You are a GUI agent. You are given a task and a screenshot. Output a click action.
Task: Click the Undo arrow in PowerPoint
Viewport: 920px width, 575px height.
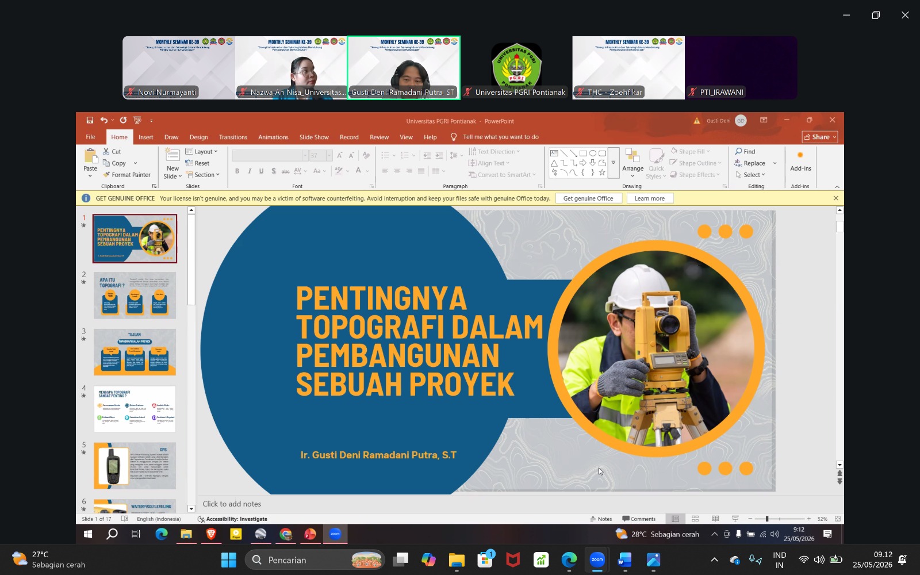click(x=103, y=120)
